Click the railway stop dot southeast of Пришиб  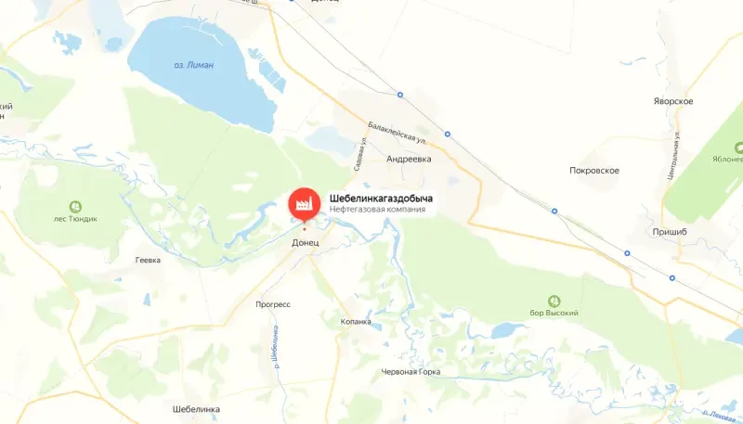pos(671,277)
